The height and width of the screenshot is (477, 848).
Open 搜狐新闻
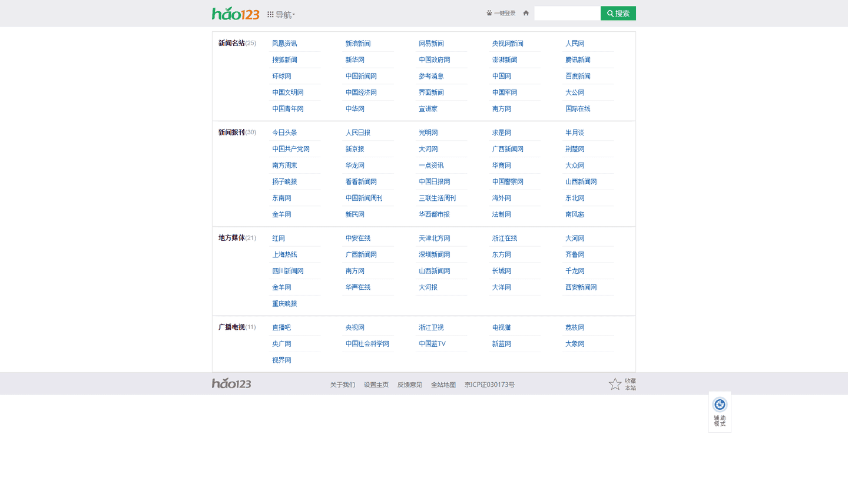pyautogui.click(x=284, y=60)
